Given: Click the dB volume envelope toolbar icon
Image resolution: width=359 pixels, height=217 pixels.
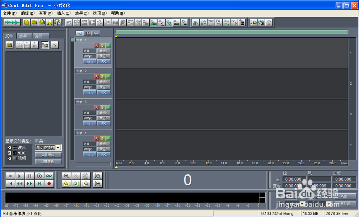Looking at the screenshot, I should pos(196,22).
